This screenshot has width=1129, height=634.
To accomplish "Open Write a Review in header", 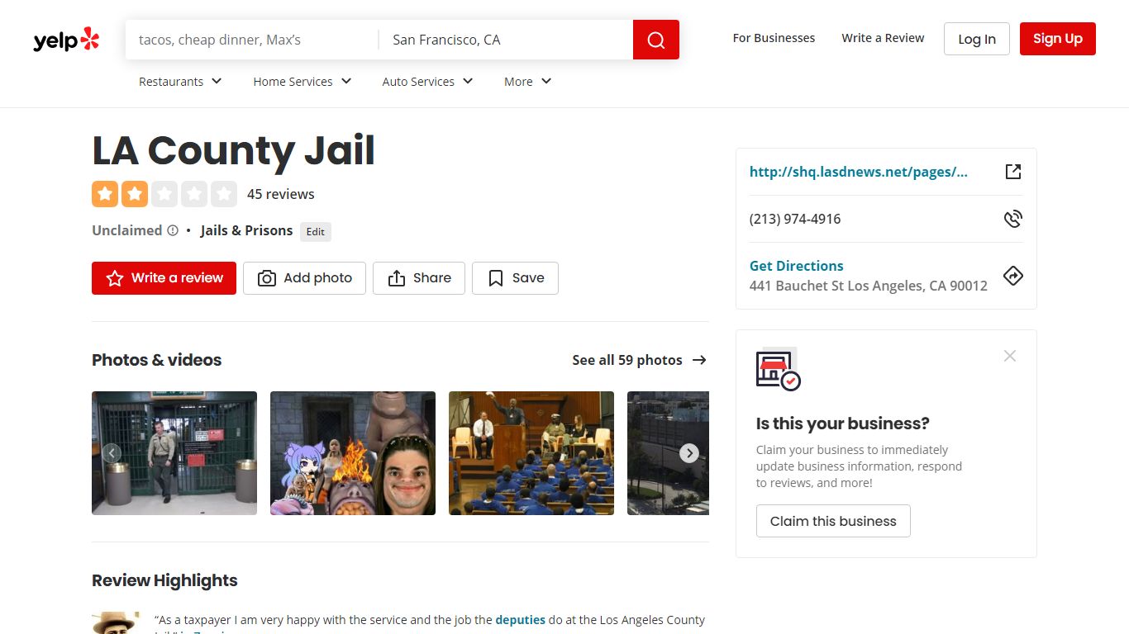I will 883,38.
